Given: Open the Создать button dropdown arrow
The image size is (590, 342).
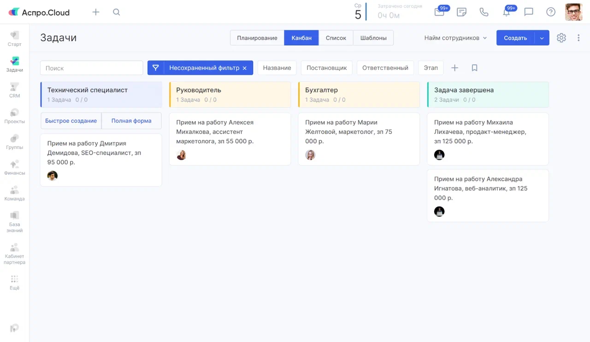Looking at the screenshot, I should point(542,38).
